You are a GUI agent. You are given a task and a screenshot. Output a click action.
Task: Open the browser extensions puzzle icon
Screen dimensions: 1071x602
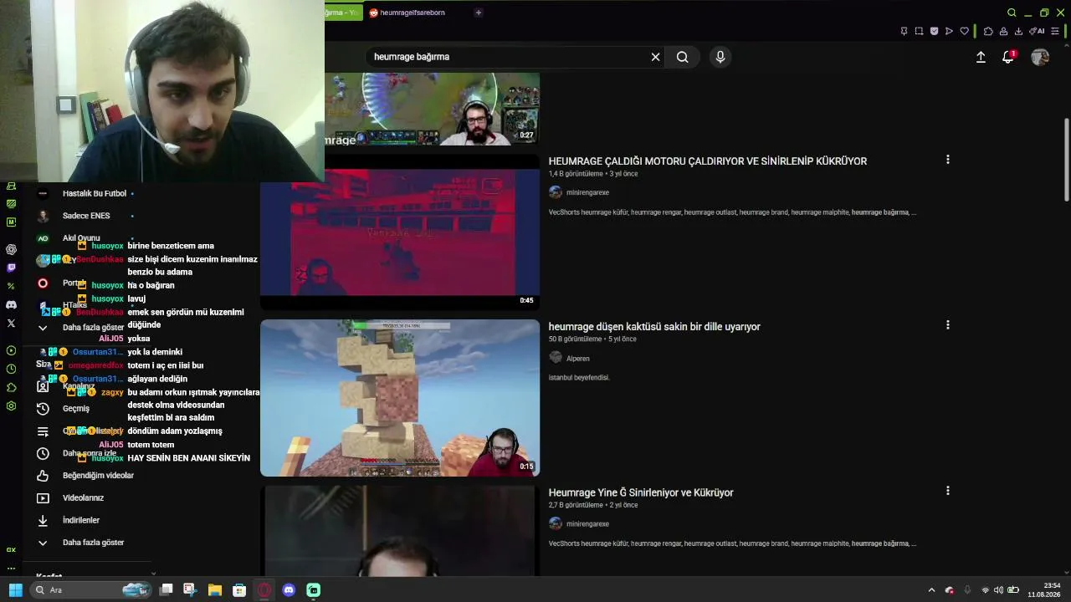(988, 31)
